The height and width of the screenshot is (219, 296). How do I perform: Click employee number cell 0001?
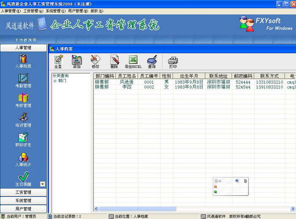[x=149, y=82]
